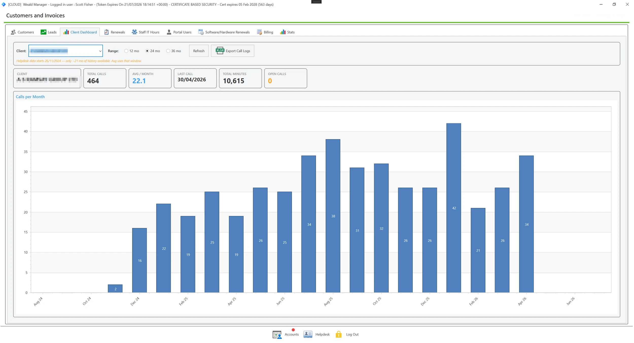The width and height of the screenshot is (634, 343).
Task: Open Helpdesk from the bottom bar
Action: 316,335
